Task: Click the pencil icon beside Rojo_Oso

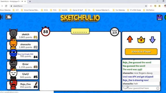Action: [x=36, y=84]
